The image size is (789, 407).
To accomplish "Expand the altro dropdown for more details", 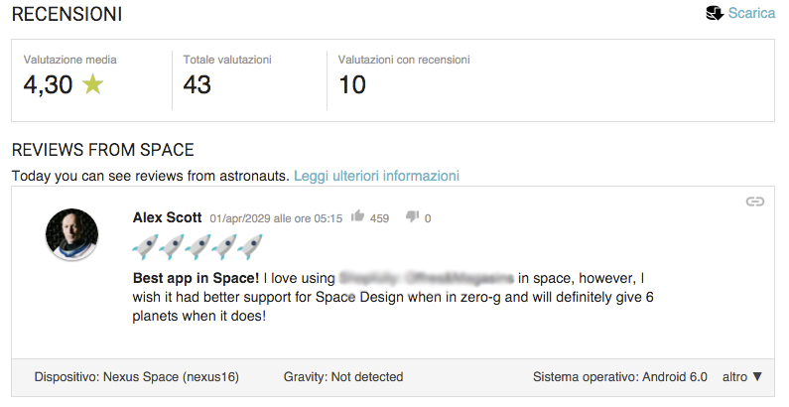I will (742, 376).
